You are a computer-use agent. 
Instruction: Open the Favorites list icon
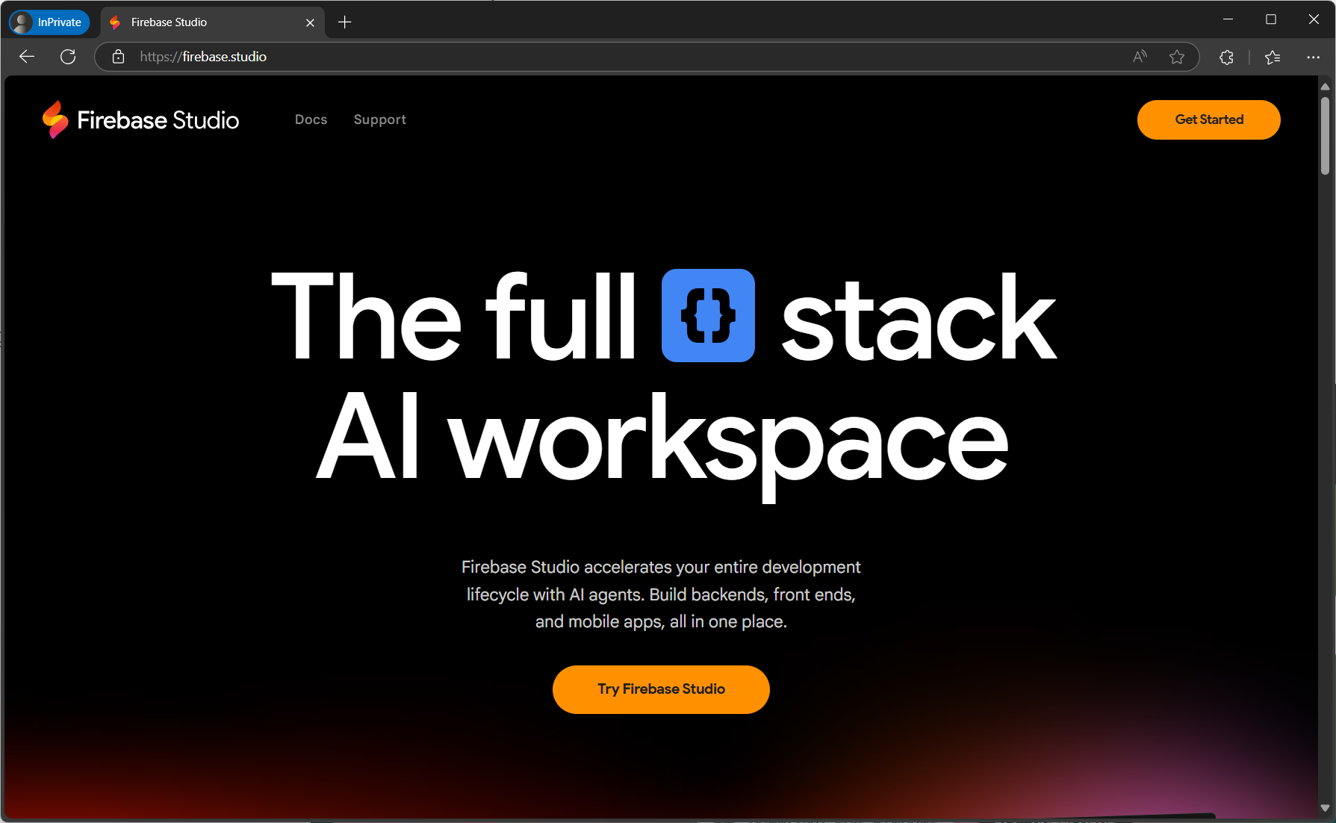point(1273,57)
